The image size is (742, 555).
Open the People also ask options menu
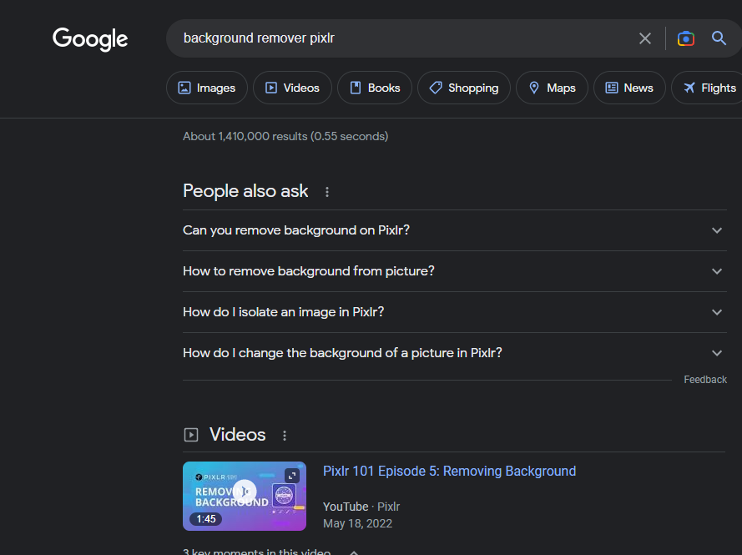click(327, 191)
